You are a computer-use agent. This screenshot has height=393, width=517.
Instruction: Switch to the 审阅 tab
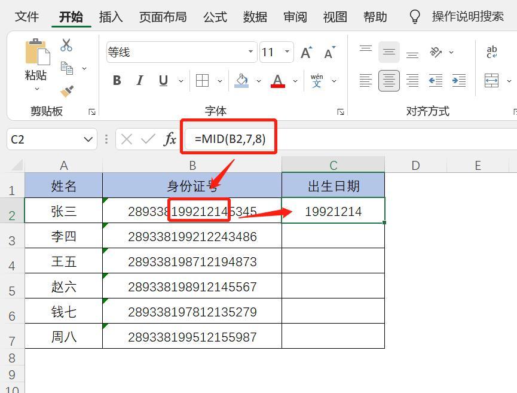pos(295,17)
